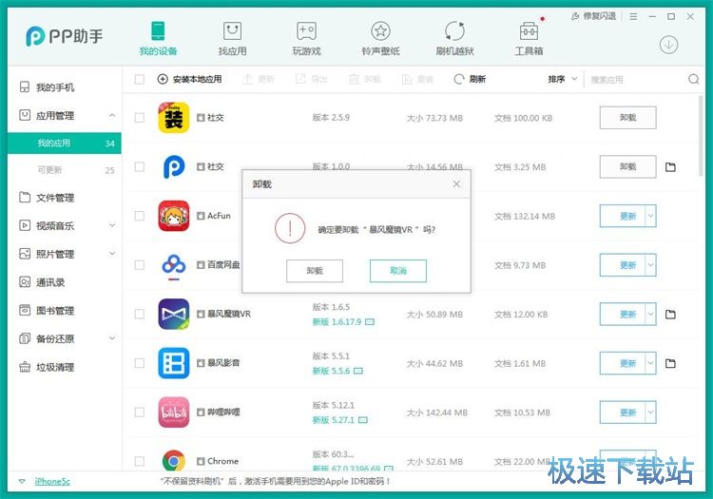This screenshot has height=499, width=713.
Task: Click 取消 in the uninstall dialog
Action: [x=398, y=271]
